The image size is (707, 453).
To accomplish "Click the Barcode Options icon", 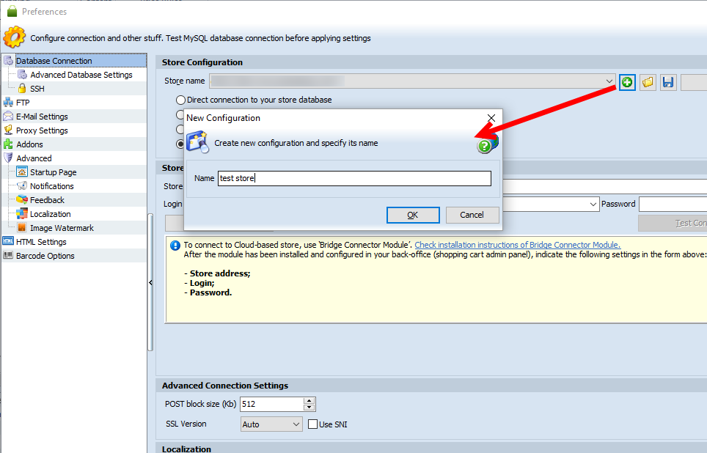I will pos(8,256).
